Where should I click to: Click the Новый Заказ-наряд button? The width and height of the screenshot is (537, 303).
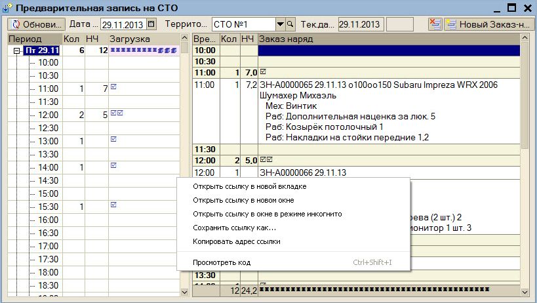487,24
